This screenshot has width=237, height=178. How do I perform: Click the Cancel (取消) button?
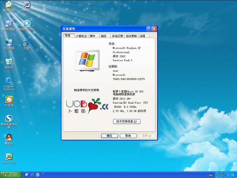click(x=128, y=136)
